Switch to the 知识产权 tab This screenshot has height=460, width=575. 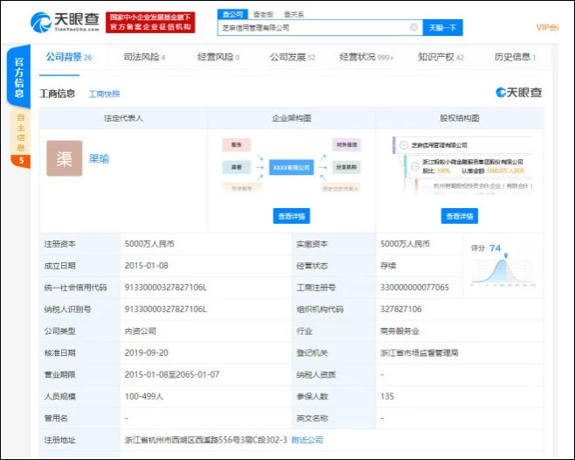[x=440, y=57]
